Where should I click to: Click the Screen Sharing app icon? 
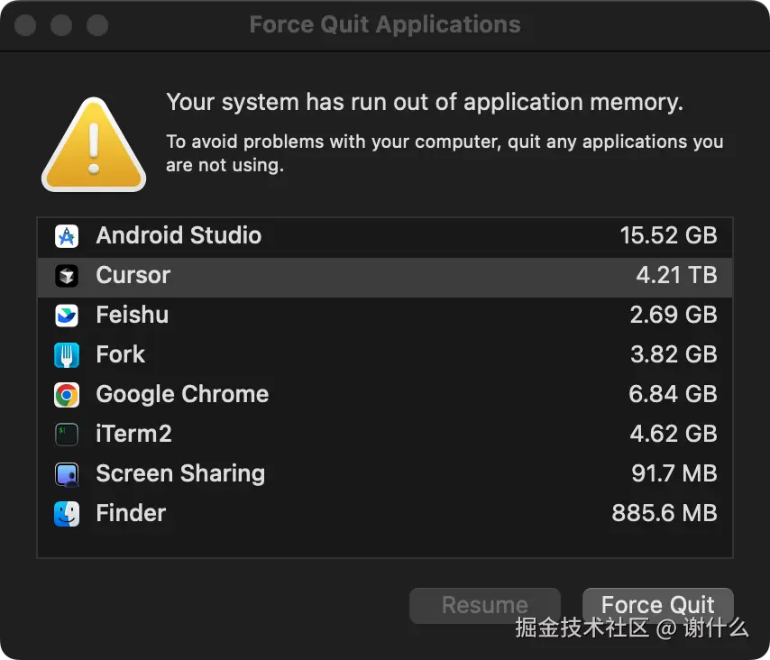click(67, 474)
